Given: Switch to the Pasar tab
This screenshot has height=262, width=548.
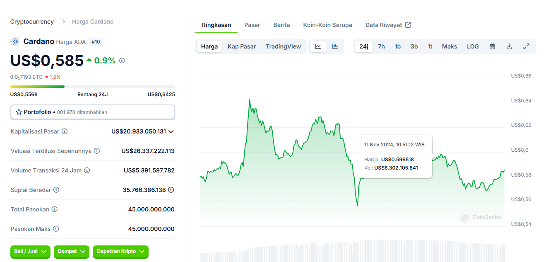Looking at the screenshot, I should [252, 25].
